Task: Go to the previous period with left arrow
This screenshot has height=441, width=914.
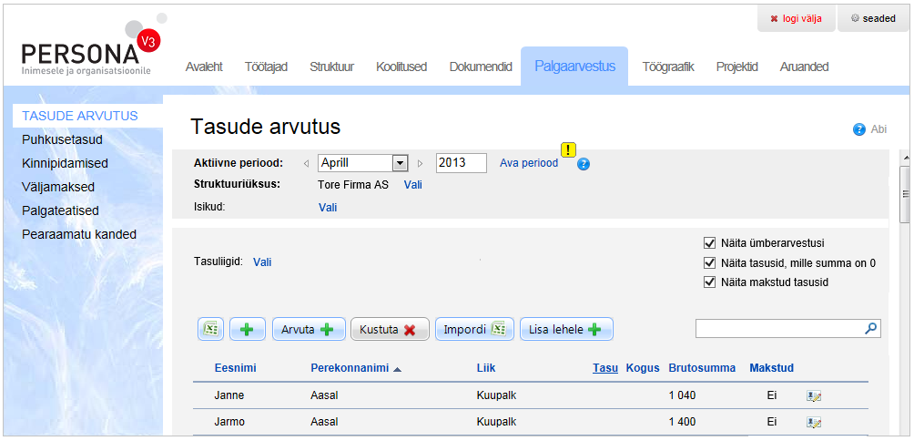Action: 307,164
